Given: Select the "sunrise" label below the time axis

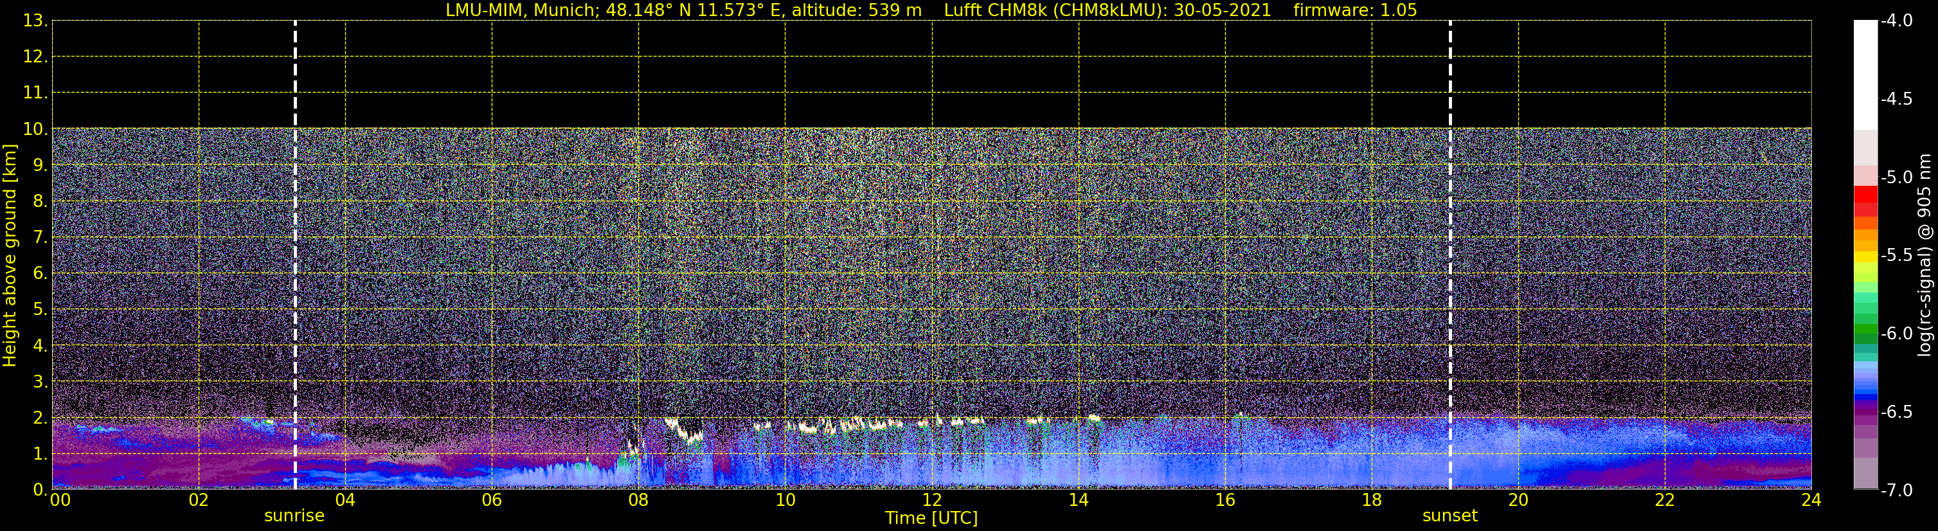Looking at the screenshot, I should 294,516.
